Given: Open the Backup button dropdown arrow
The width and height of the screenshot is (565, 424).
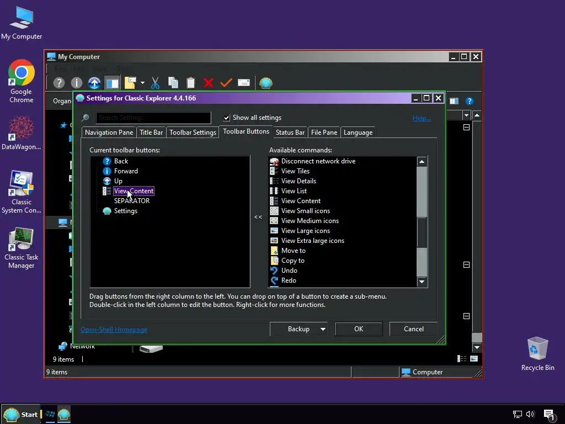Looking at the screenshot, I should click(323, 329).
